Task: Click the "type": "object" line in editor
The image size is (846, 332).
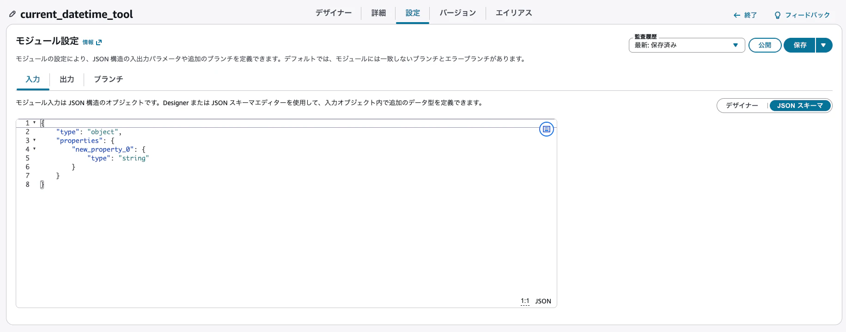Action: [x=89, y=132]
